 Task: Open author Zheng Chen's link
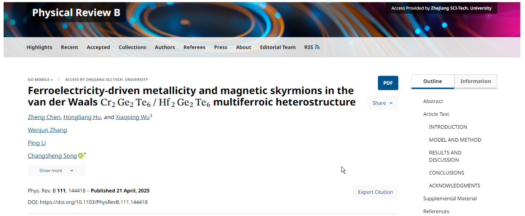(44, 117)
